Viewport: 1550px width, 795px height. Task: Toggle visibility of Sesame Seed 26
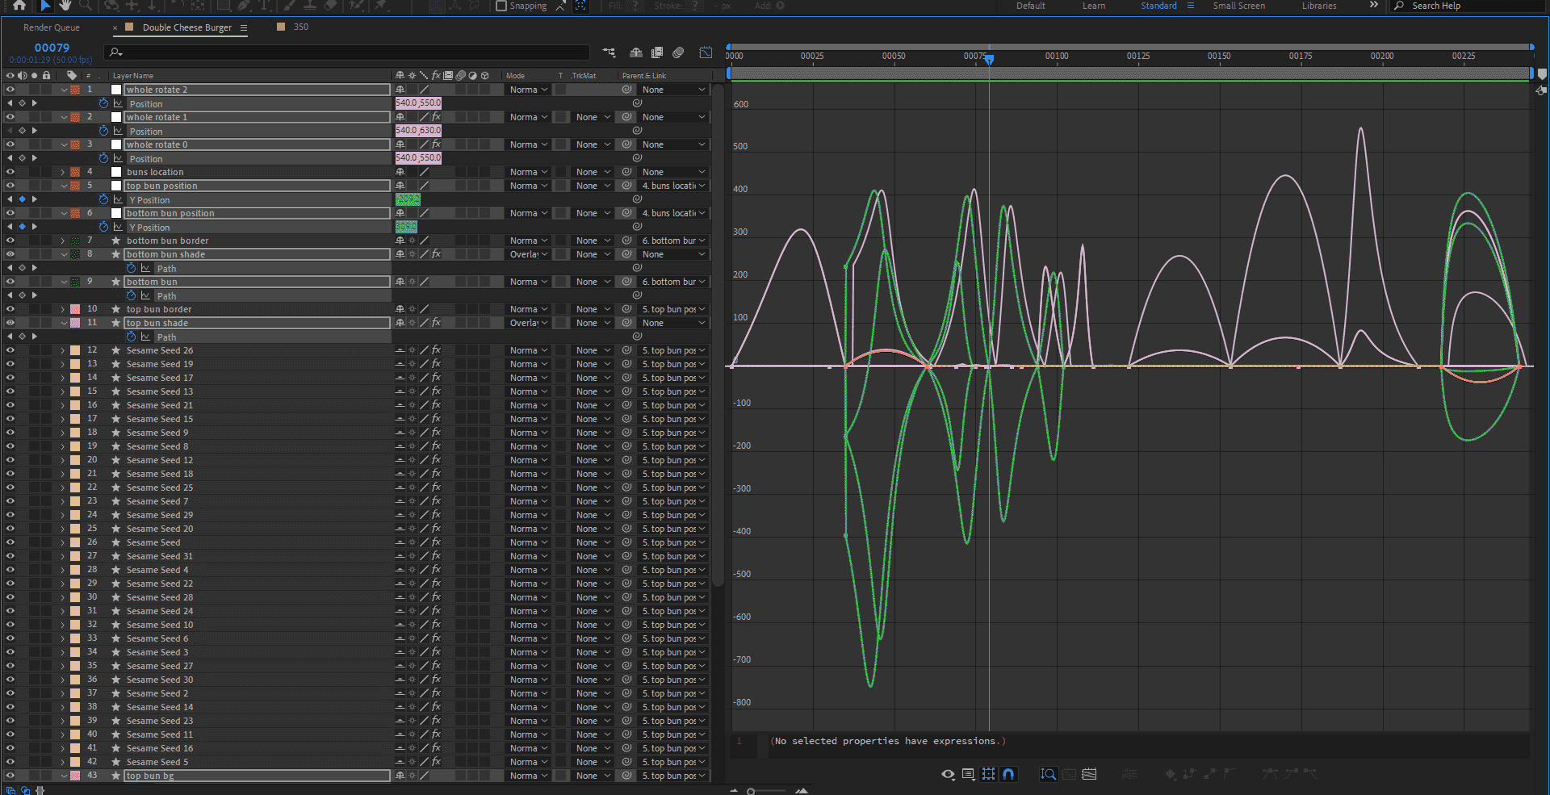10,350
